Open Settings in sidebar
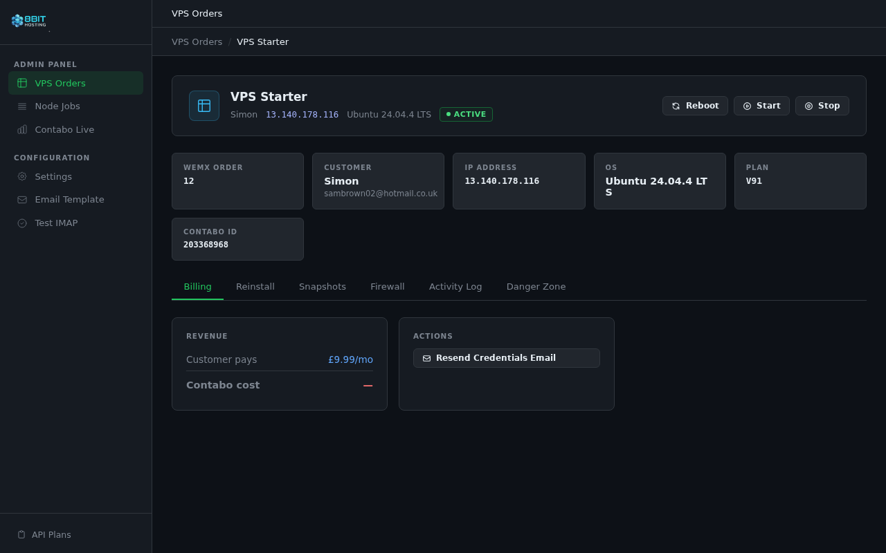This screenshot has width=886, height=553. tap(76, 176)
